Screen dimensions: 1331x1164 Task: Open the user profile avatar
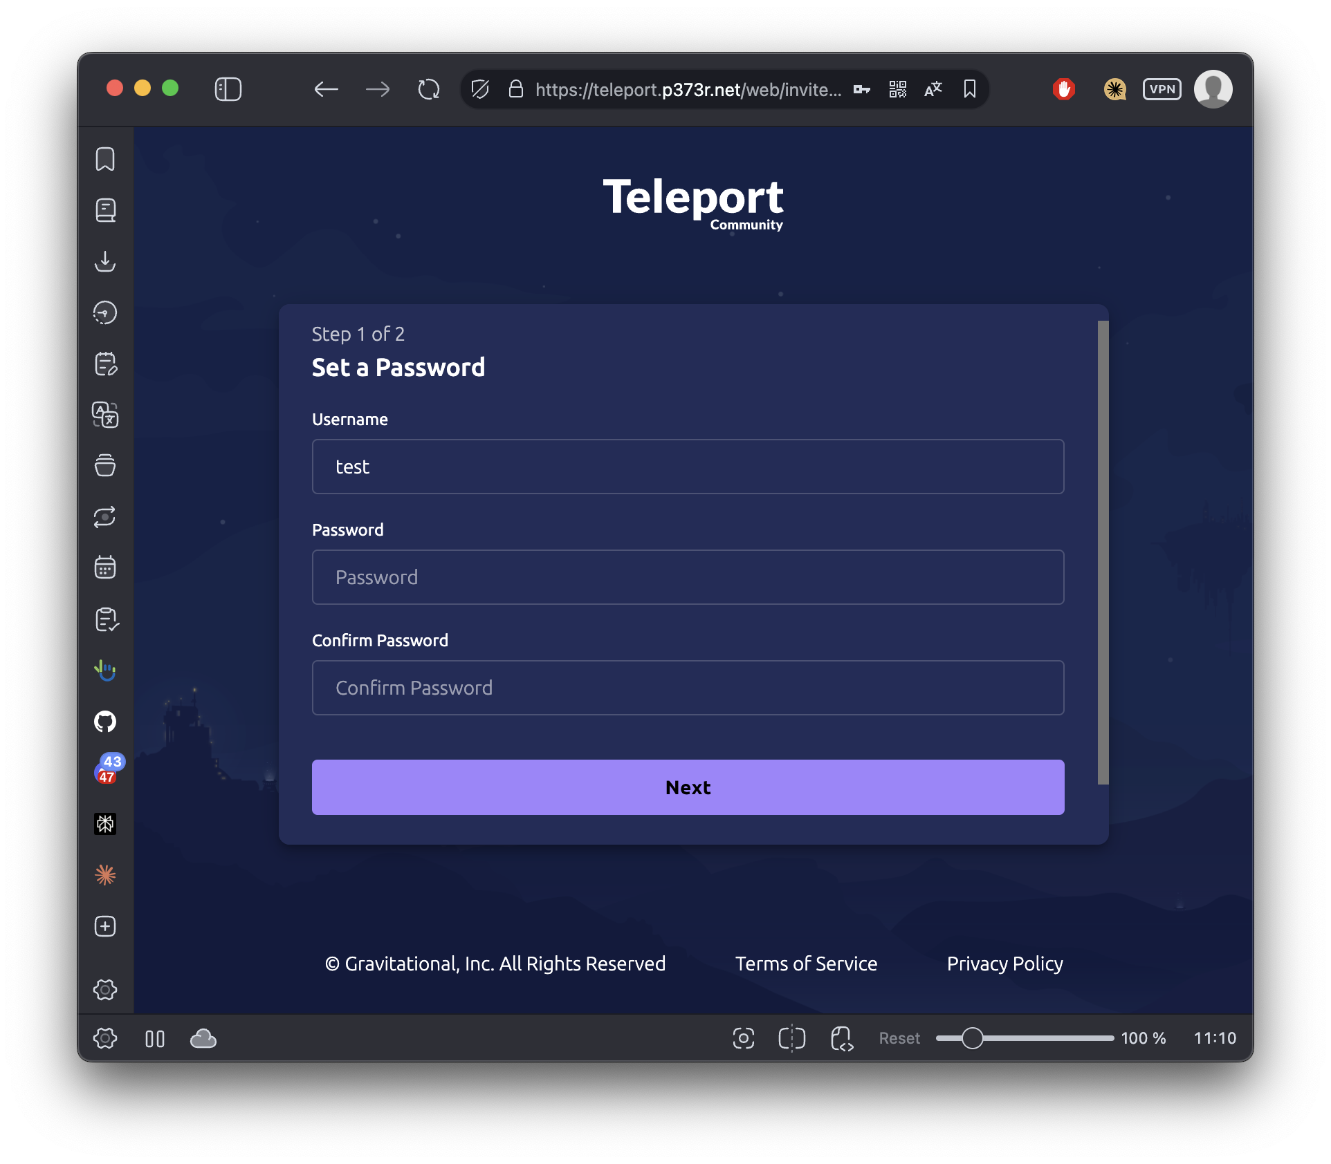tap(1213, 89)
